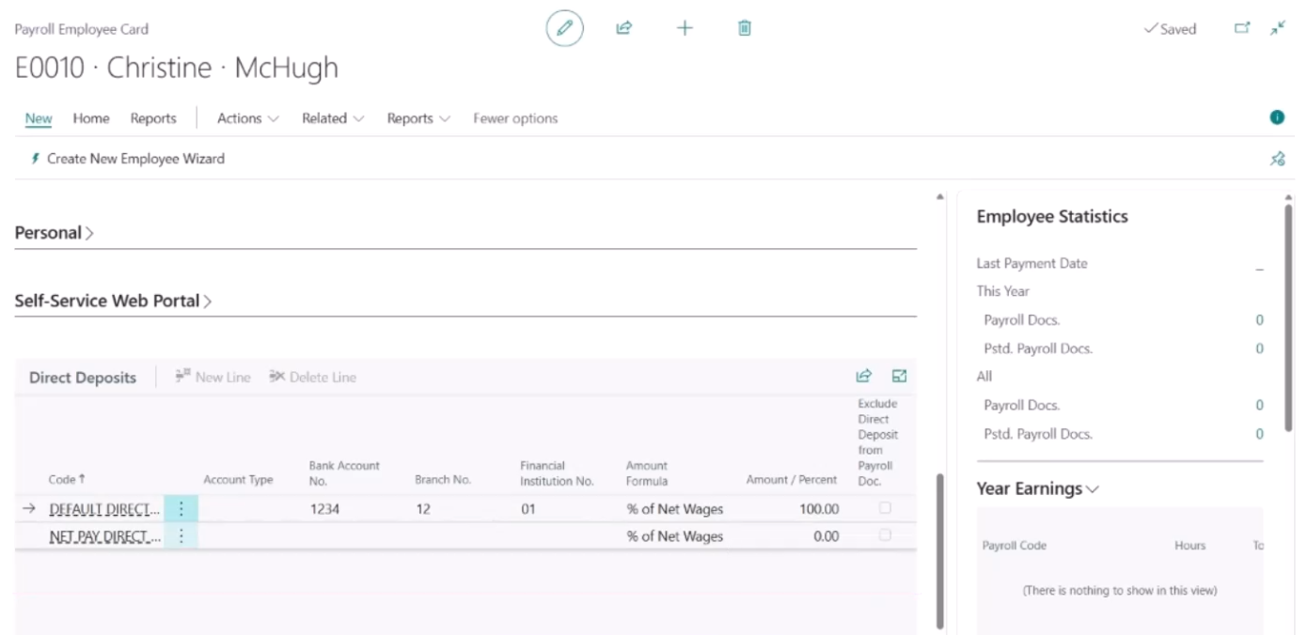Select the Reports tab next to Home
This screenshot has height=635, width=1307.
153,118
